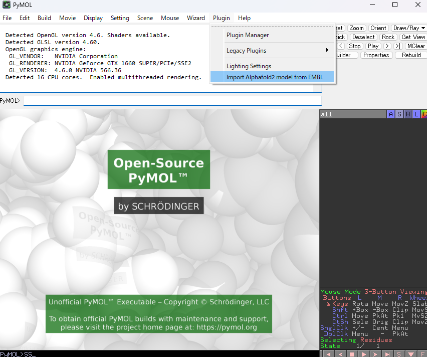Open the Label (L) menu for 'all'
Screen dimensions: 427x357
pyautogui.click(x=416, y=114)
